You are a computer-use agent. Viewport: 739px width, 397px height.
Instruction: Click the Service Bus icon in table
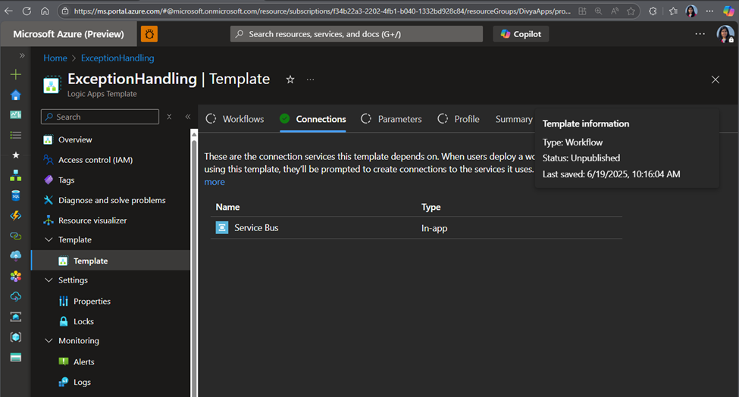(x=222, y=228)
